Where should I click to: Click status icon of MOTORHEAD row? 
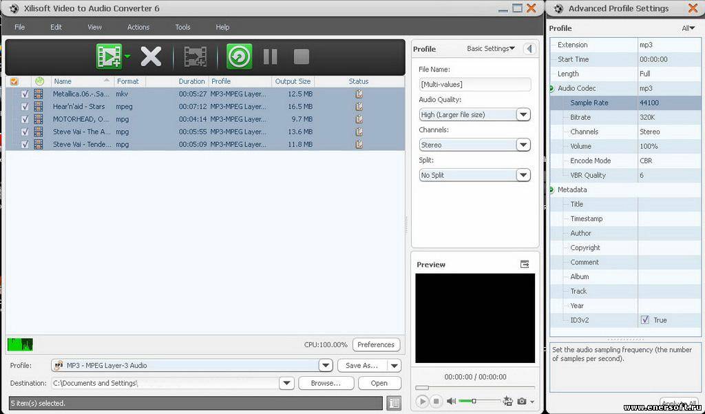click(x=359, y=119)
